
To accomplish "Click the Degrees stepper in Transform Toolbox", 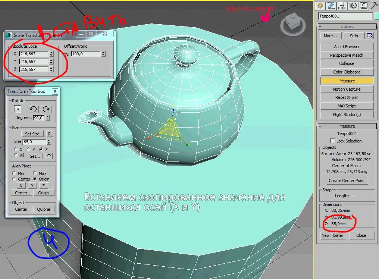I will pos(48,117).
